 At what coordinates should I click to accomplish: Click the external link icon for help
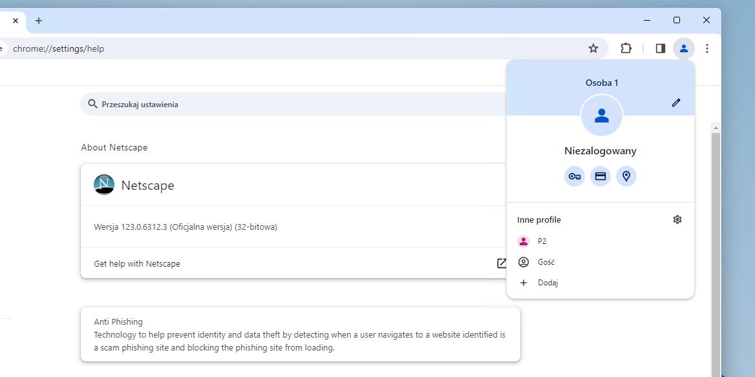point(502,263)
